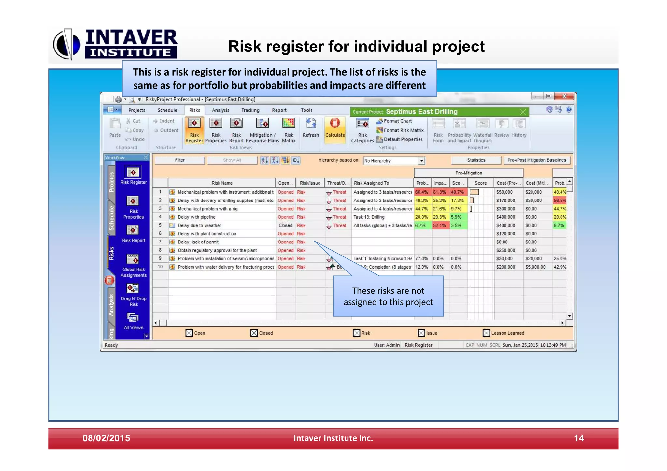This screenshot has height=471, width=667.
Task: Open Risk Register in Workflow panel
Action: click(134, 176)
